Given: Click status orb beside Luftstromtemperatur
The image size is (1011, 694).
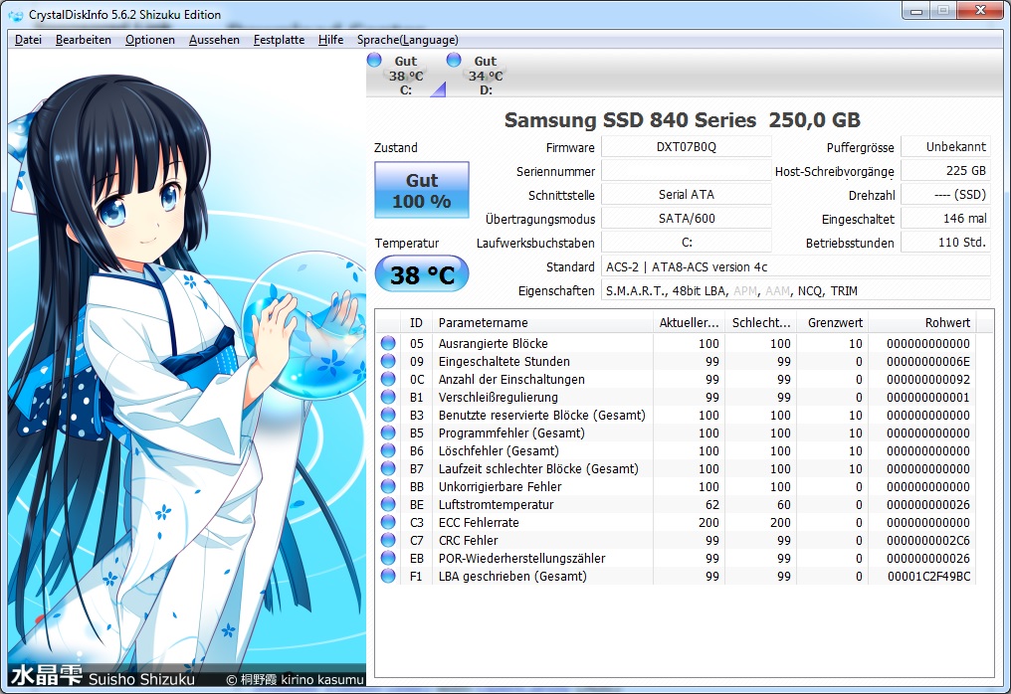Looking at the screenshot, I should 388,505.
